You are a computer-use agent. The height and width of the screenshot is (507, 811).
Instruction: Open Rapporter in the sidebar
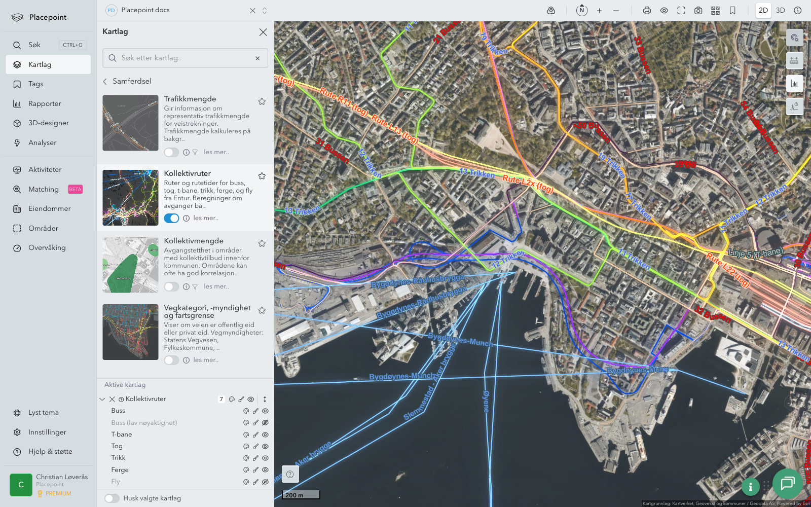(x=45, y=103)
